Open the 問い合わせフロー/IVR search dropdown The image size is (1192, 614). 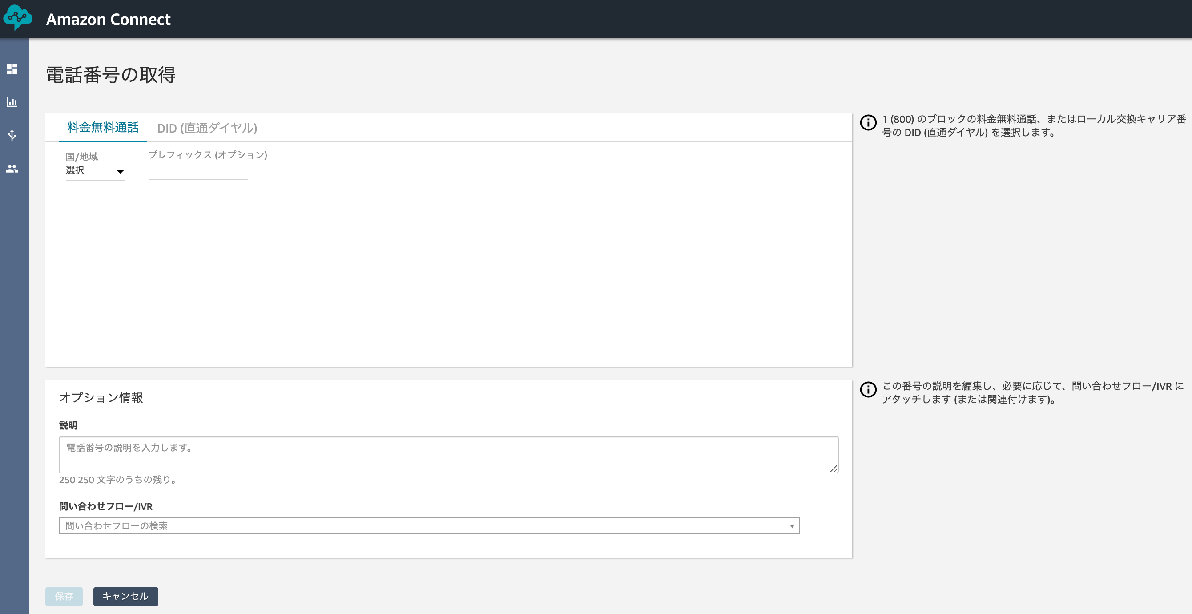428,525
